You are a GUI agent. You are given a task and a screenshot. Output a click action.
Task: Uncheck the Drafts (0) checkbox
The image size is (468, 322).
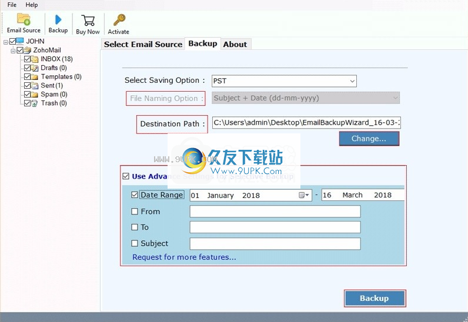coord(27,68)
